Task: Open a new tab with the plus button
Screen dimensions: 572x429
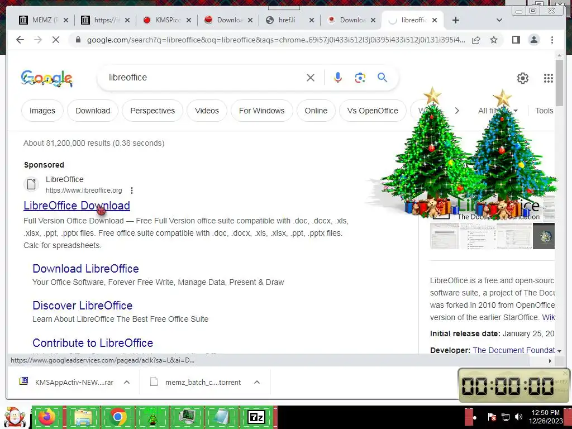Action: (456, 20)
